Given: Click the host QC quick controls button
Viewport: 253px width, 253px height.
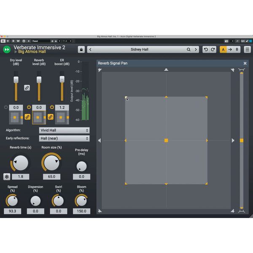Looking at the screenshot, I should click(x=243, y=41).
